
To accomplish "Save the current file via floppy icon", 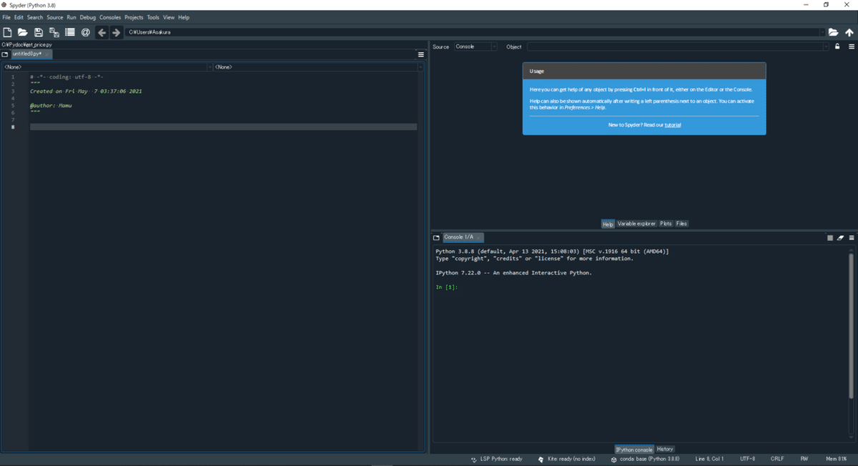I will pyautogui.click(x=39, y=32).
